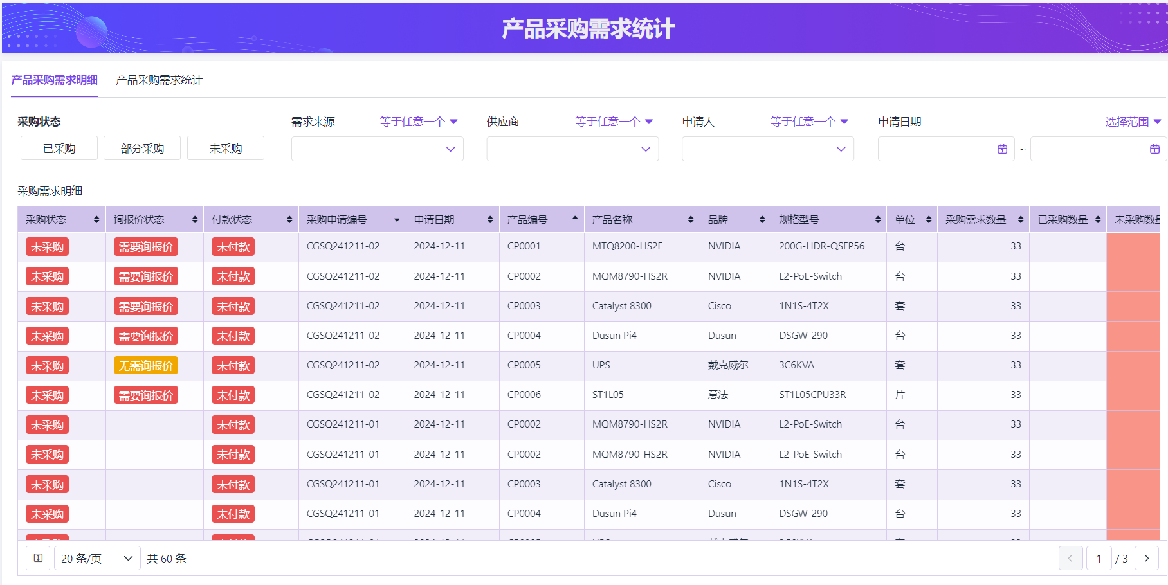This screenshot has width=1168, height=585.
Task: Open 采购申请编号 column sort arrow
Action: coord(397,220)
